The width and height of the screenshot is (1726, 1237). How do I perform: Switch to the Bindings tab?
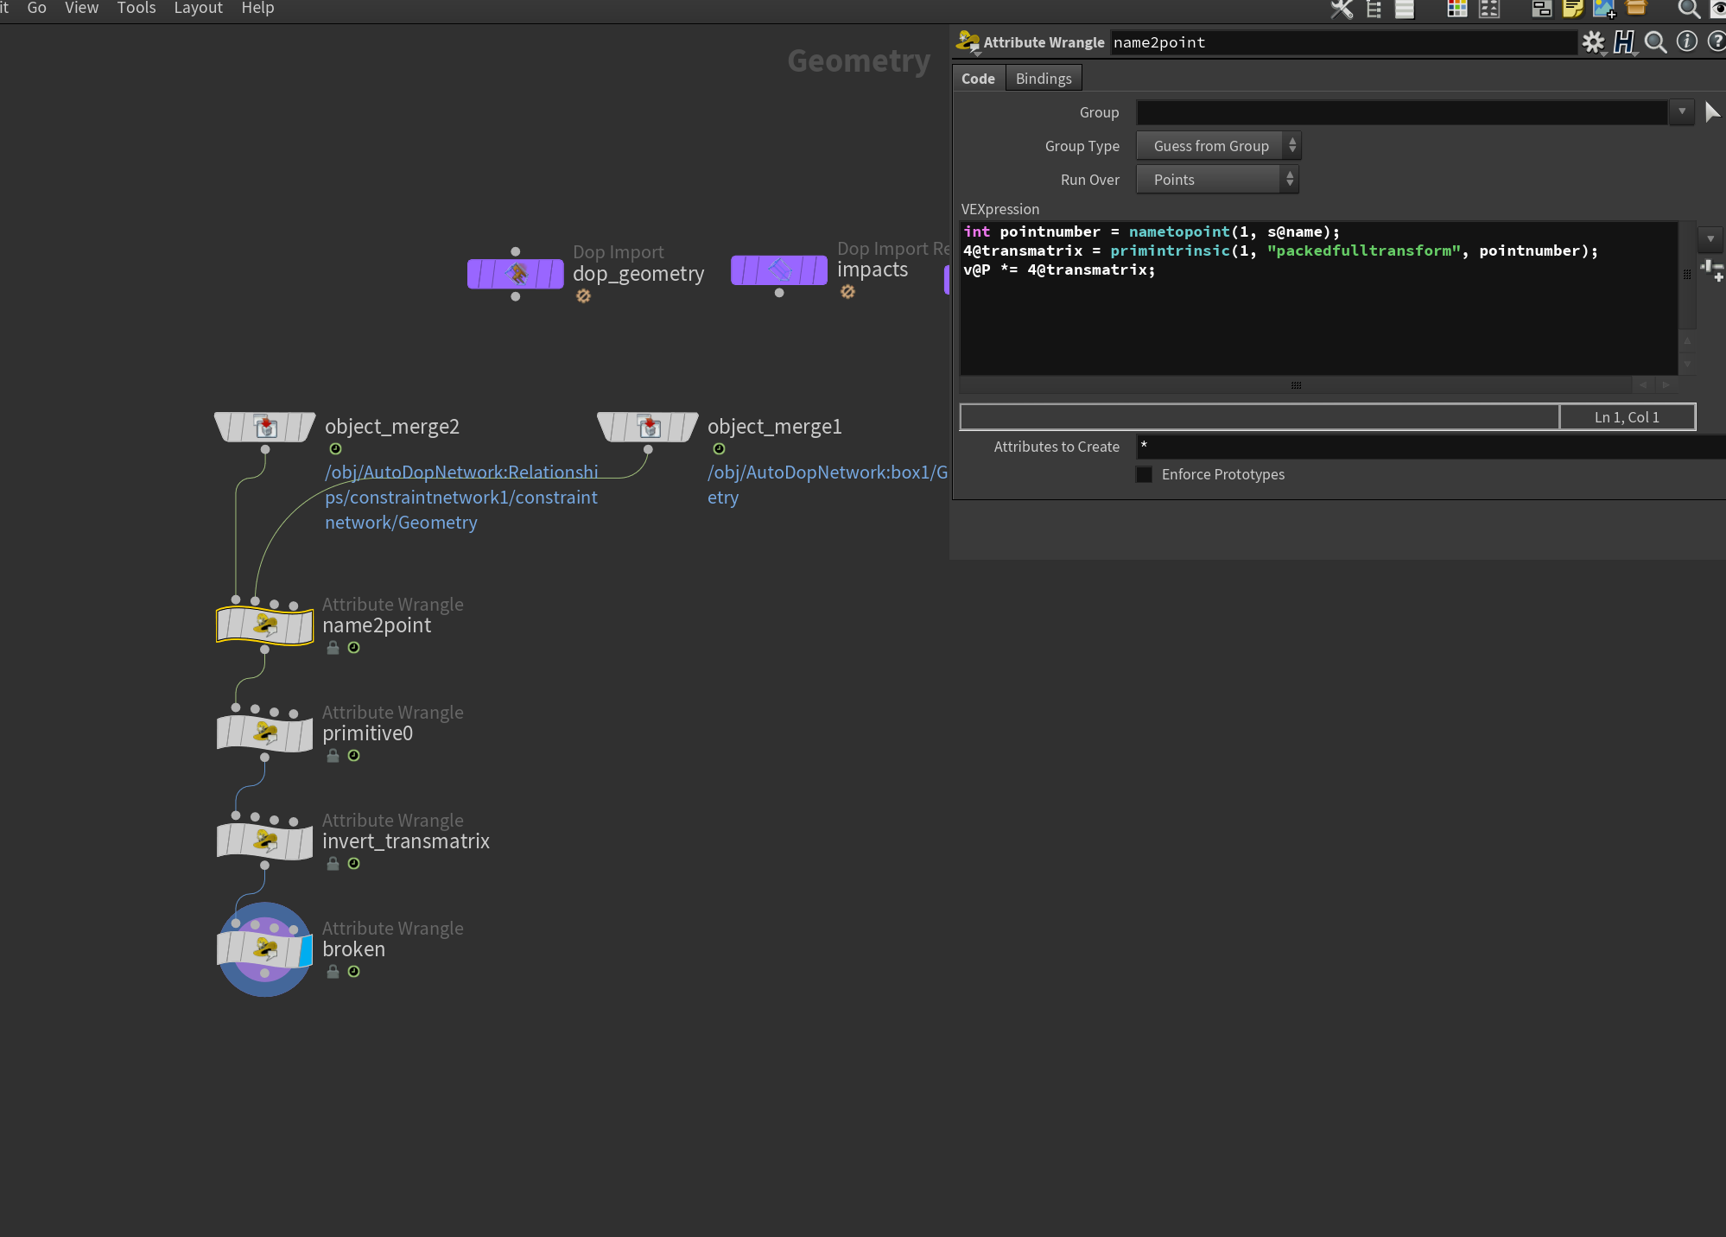[1043, 79]
